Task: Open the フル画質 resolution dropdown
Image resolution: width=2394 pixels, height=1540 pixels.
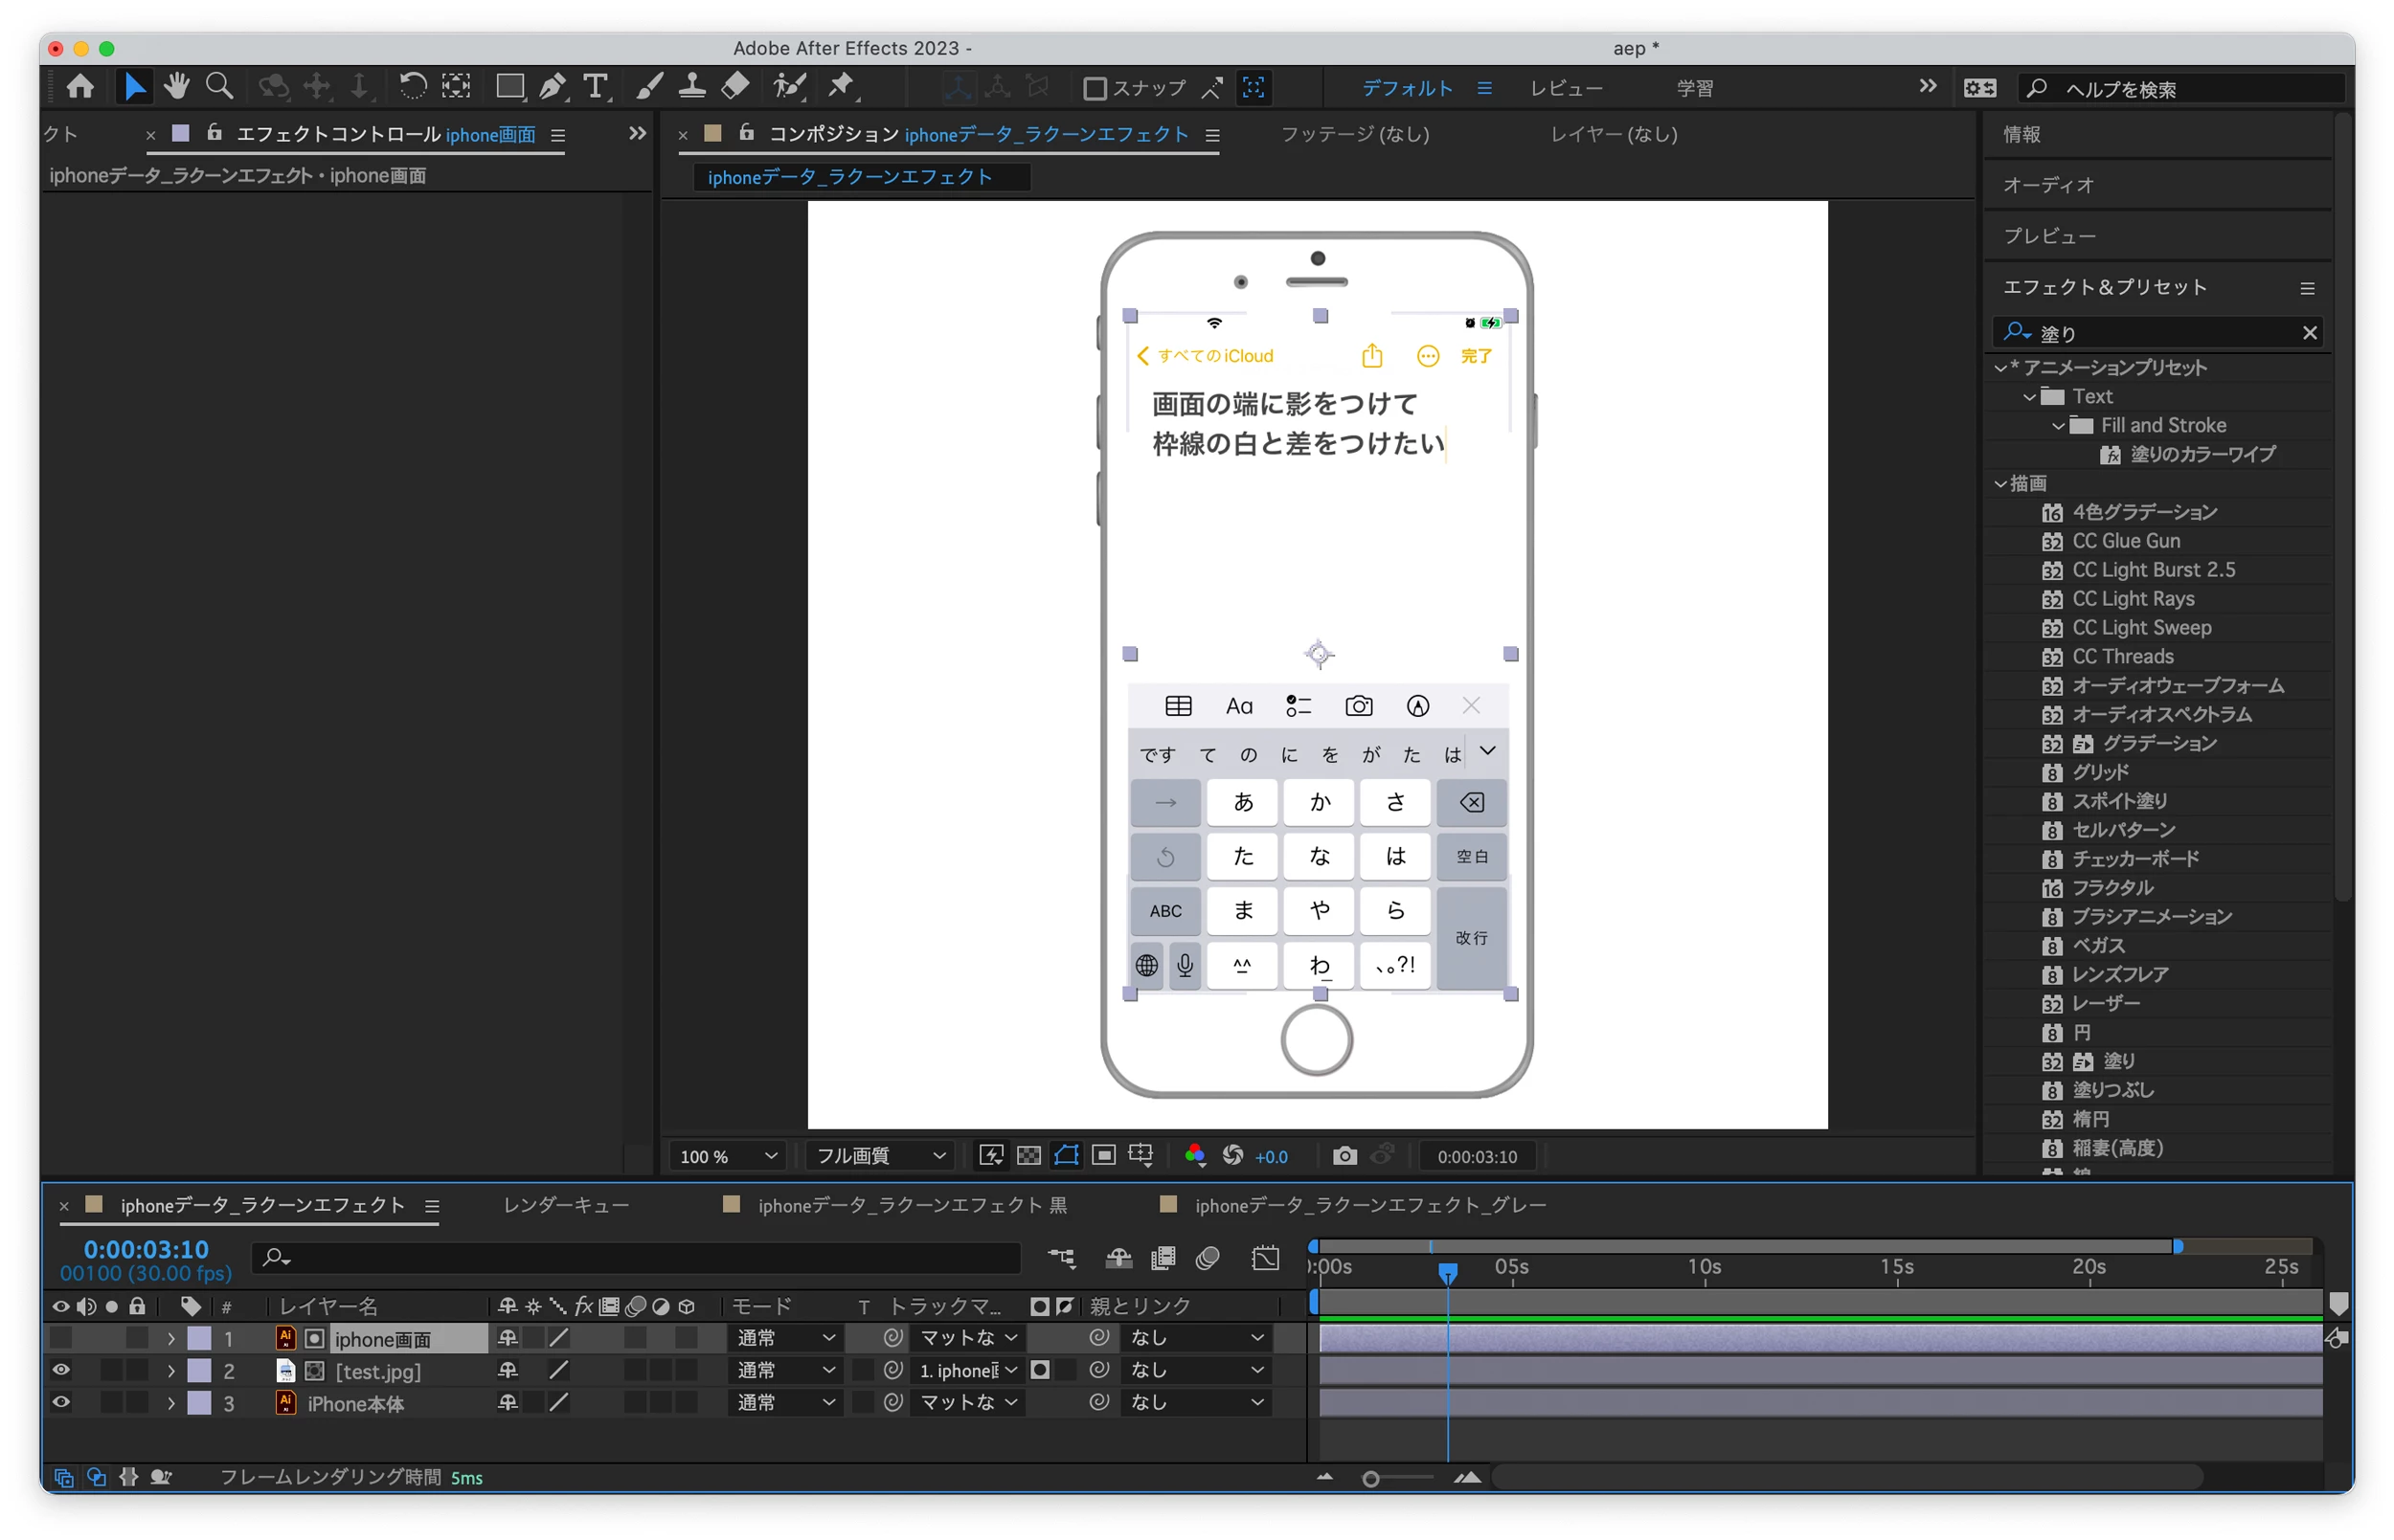Action: [879, 1156]
